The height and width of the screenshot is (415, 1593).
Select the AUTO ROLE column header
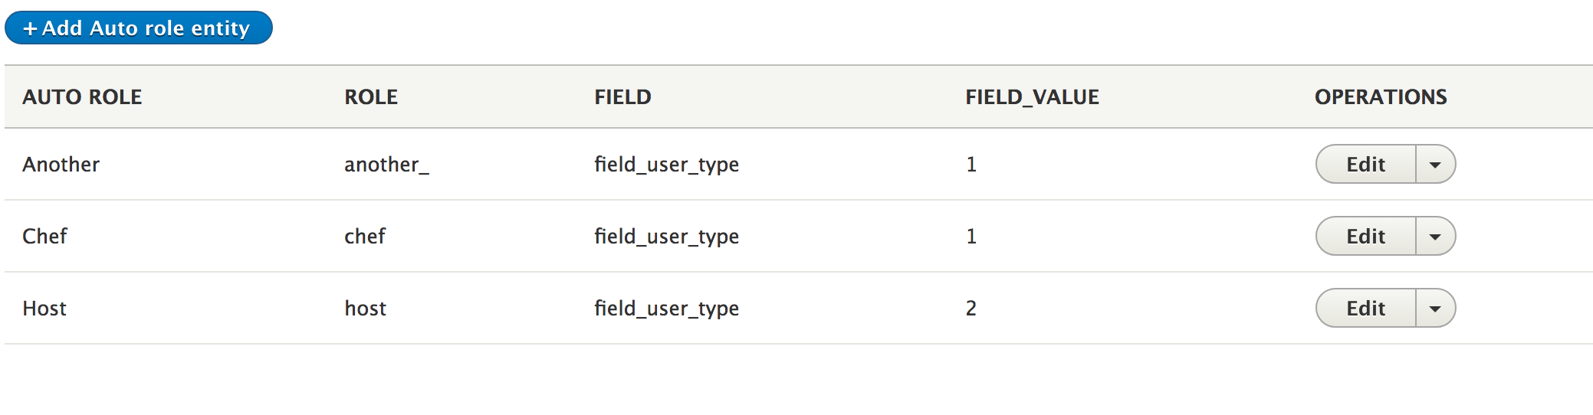coord(82,96)
